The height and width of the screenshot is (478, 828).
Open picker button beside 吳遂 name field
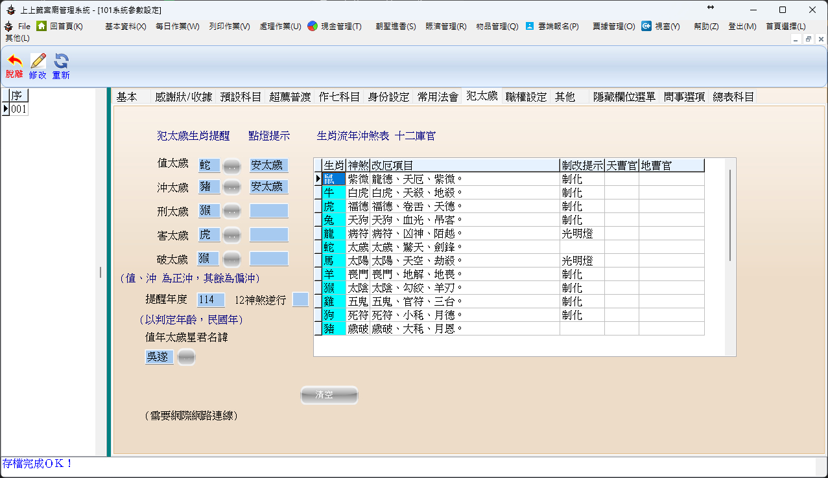click(186, 358)
